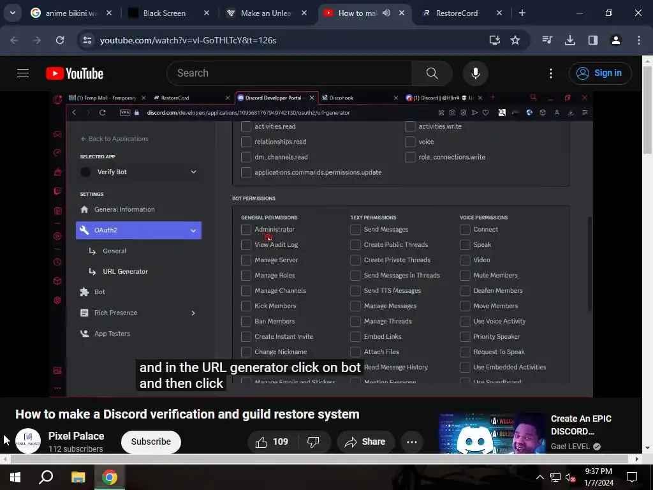Open Windows taskbar search

(46, 477)
